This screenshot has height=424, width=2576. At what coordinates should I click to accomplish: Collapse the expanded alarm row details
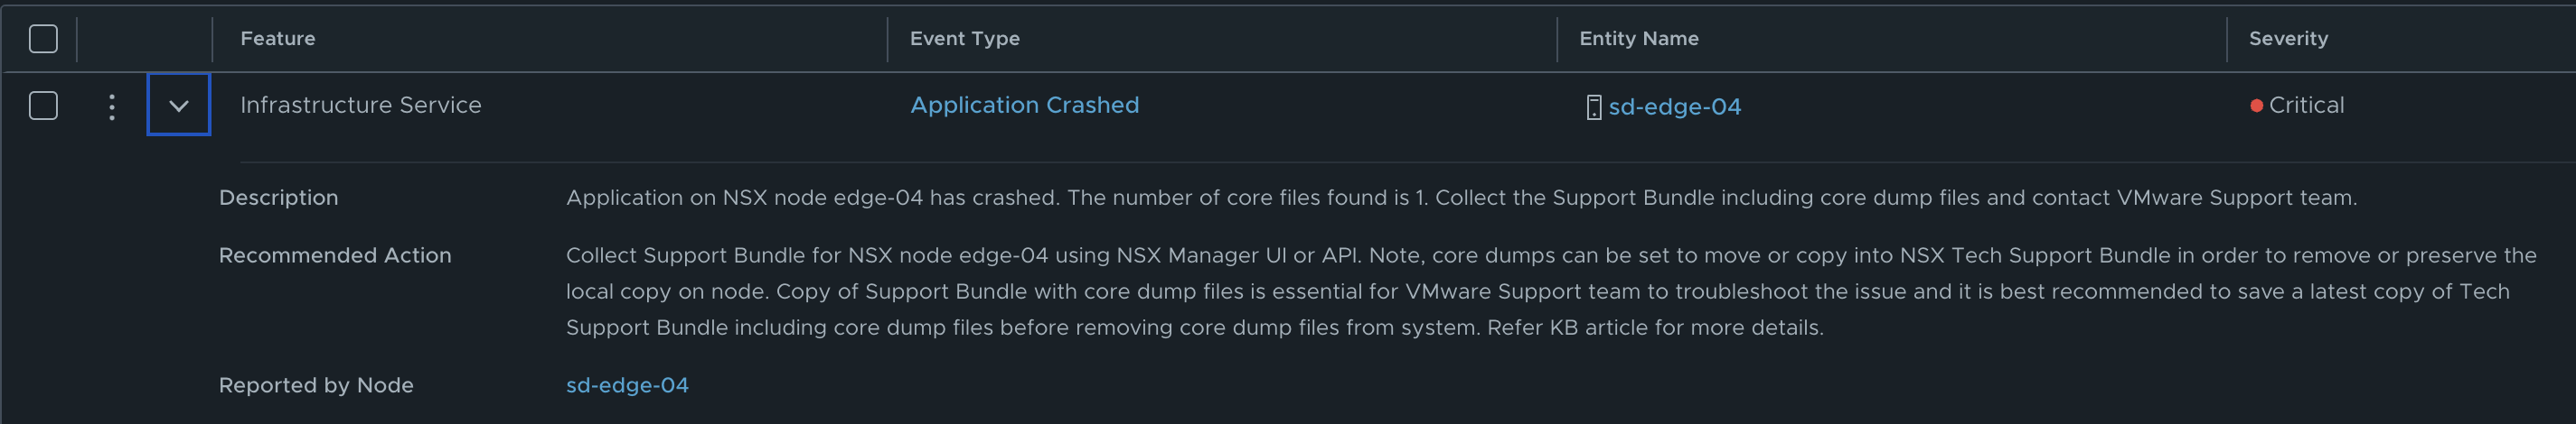pos(179,105)
